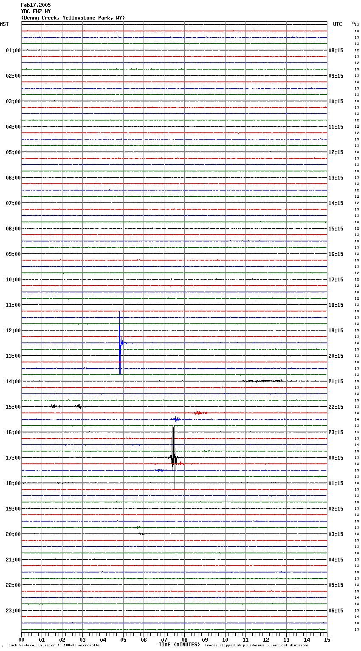The width and height of the screenshot is (361, 651).
Task: Select the 07:00 MST row label
Action: tap(13, 203)
